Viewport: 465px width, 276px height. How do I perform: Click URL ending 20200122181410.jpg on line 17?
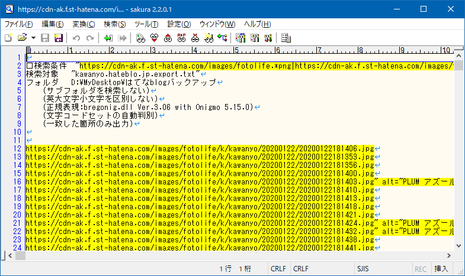(200, 190)
